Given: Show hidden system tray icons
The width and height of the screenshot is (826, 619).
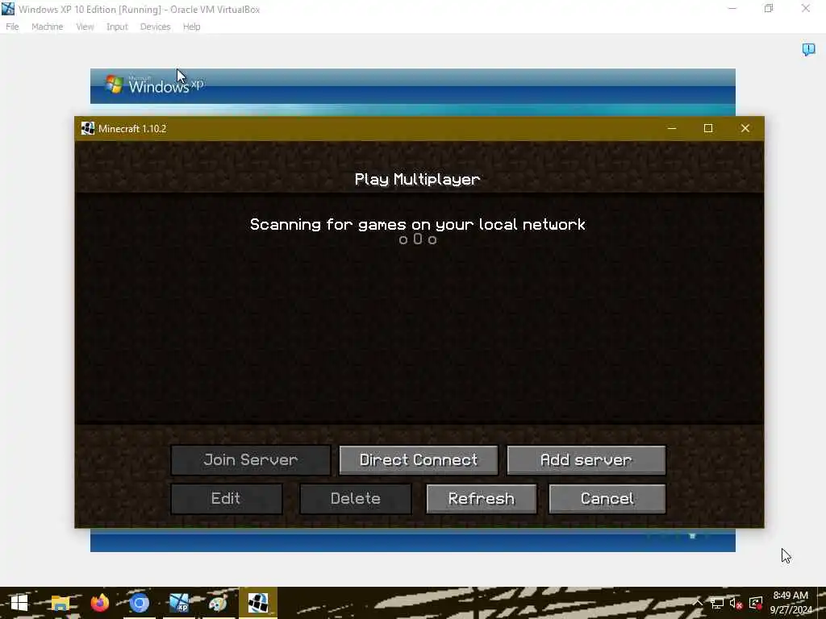Looking at the screenshot, I should [x=698, y=603].
